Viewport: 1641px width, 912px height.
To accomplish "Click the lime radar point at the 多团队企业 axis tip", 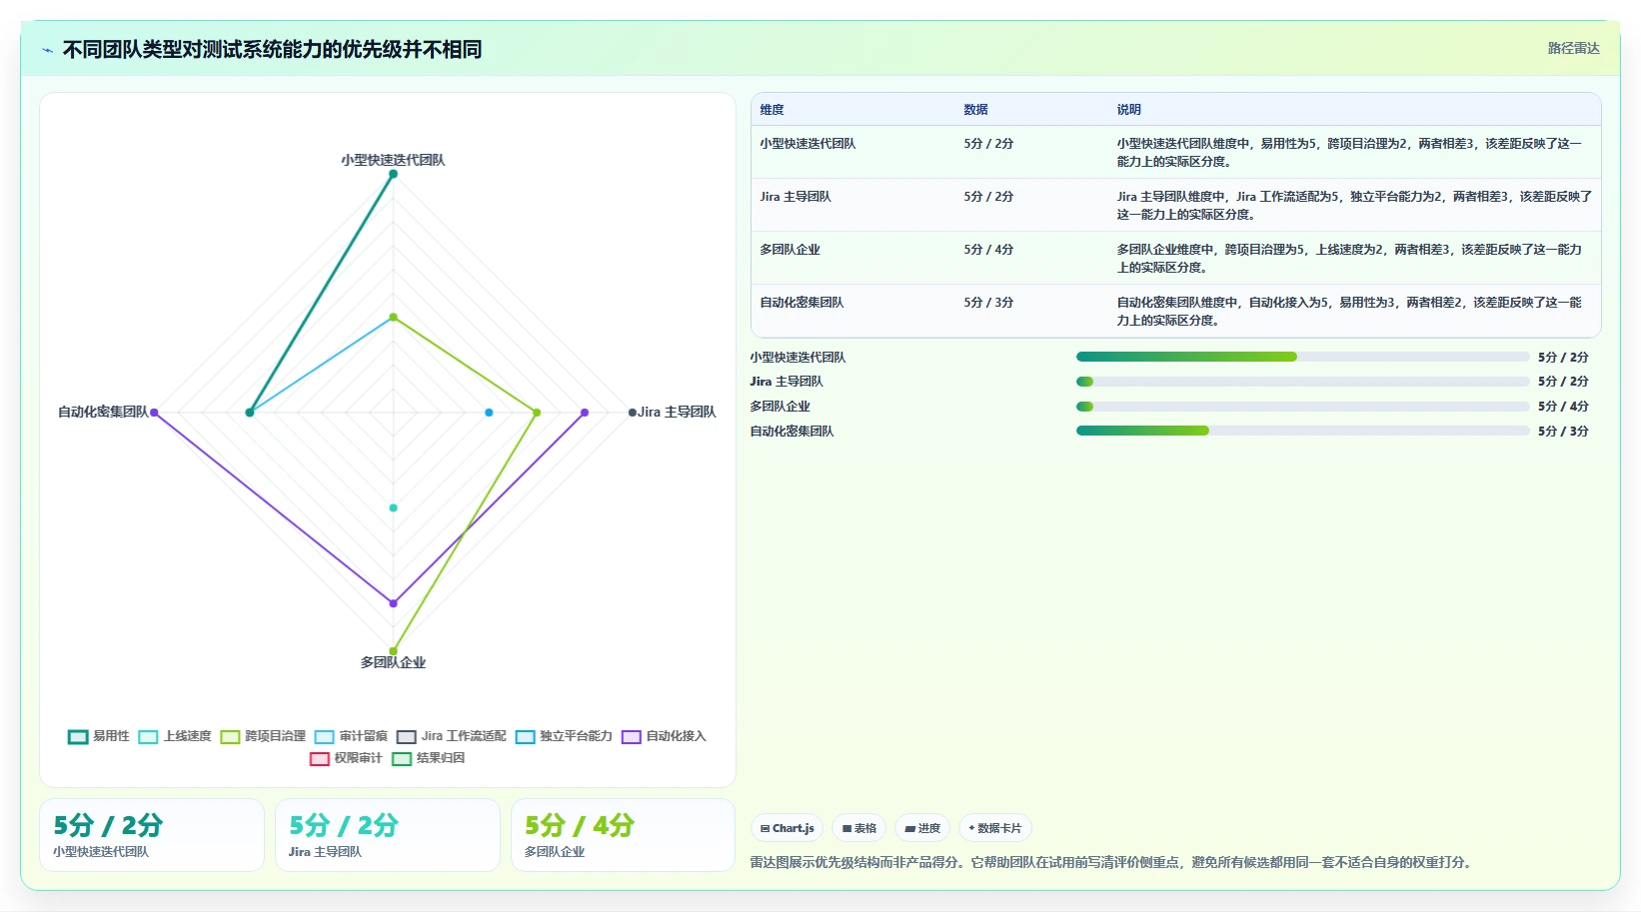I will [x=393, y=651].
